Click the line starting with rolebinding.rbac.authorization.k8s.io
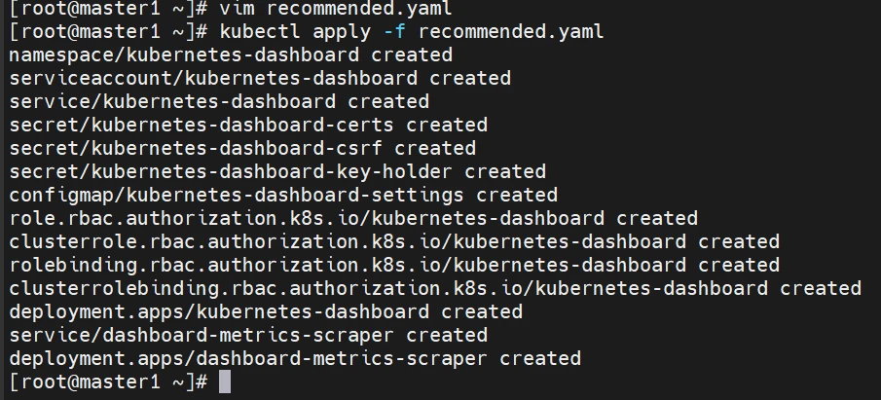Image resolution: width=881 pixels, height=400 pixels. 394,265
